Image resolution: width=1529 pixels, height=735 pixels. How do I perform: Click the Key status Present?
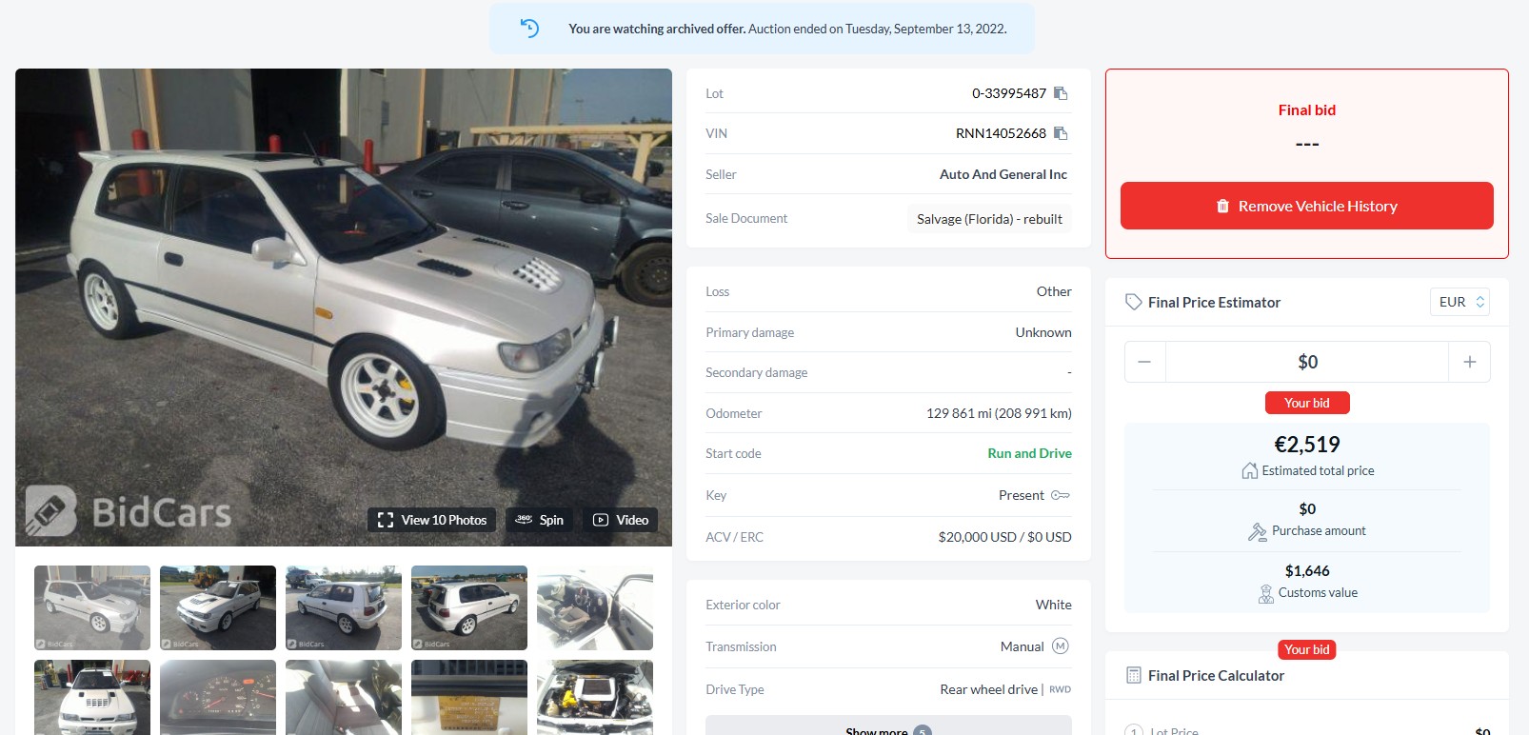(1022, 495)
